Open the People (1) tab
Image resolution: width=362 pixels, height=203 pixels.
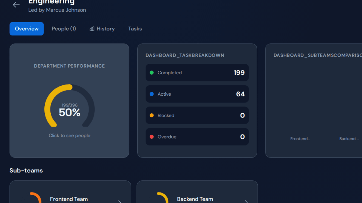[64, 29]
